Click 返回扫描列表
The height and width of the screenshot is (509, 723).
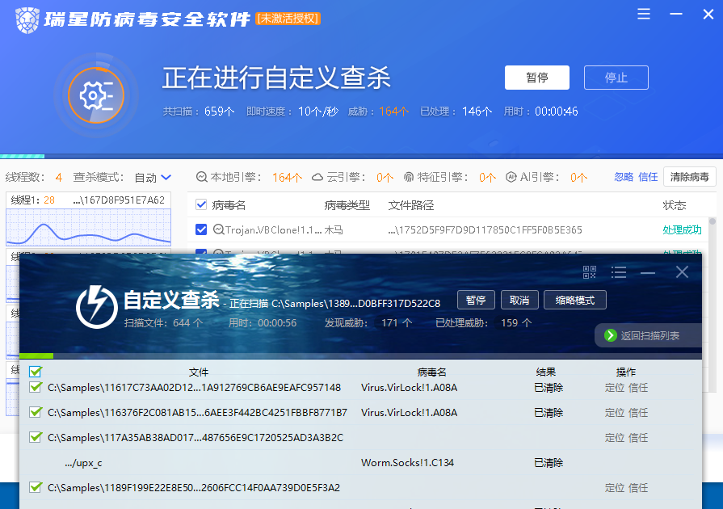click(x=649, y=335)
